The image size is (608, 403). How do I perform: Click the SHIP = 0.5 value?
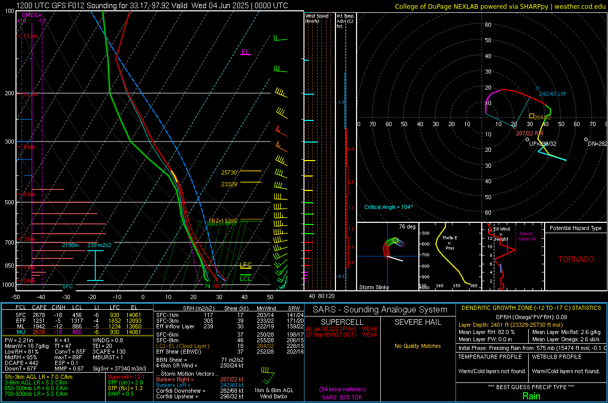pyautogui.click(x=121, y=394)
